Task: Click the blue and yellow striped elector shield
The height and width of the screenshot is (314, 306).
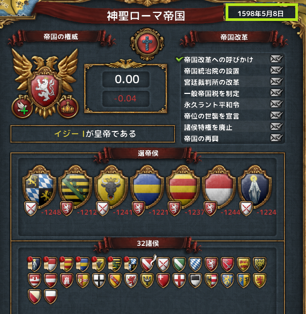Action: [147, 187]
